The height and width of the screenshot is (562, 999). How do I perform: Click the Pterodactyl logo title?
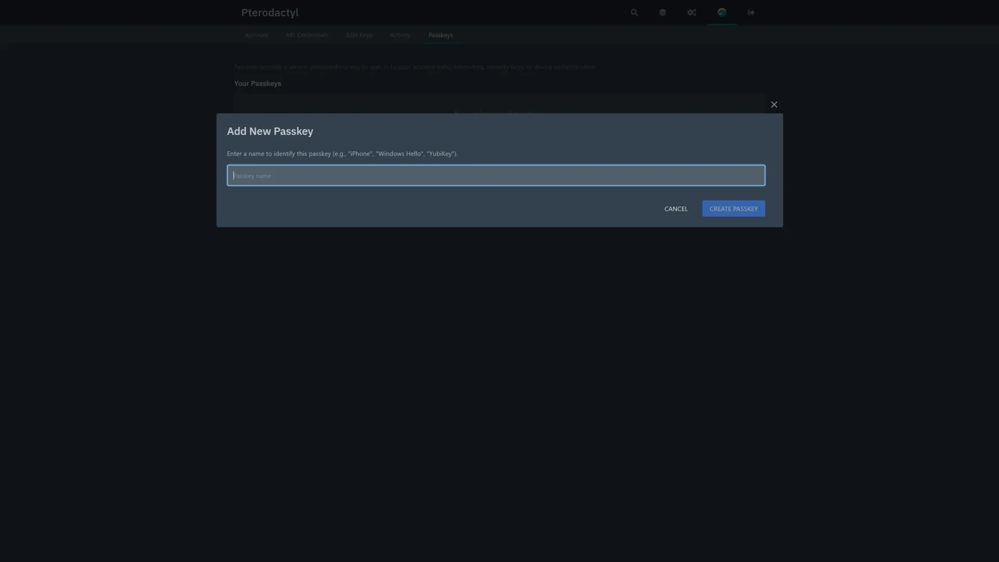point(270,12)
